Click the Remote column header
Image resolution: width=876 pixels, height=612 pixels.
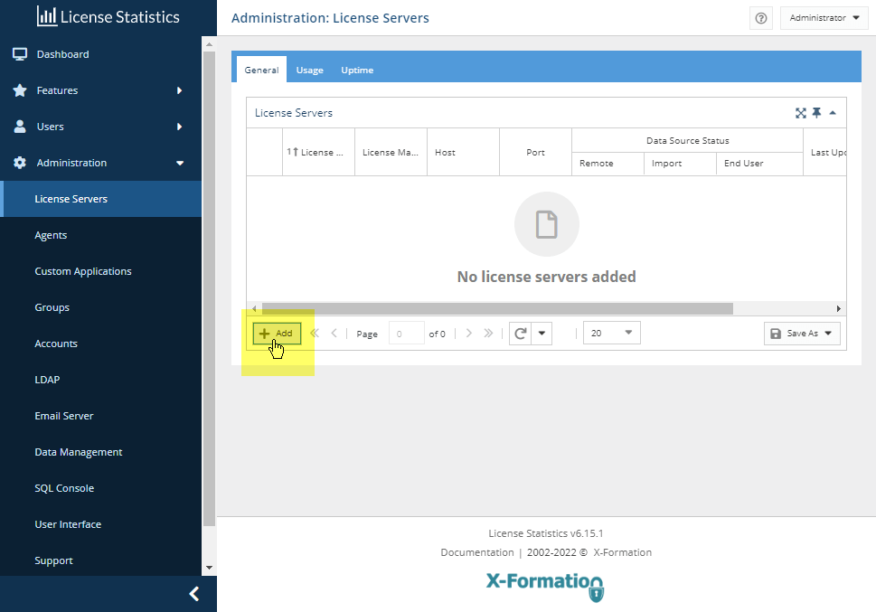tap(608, 164)
